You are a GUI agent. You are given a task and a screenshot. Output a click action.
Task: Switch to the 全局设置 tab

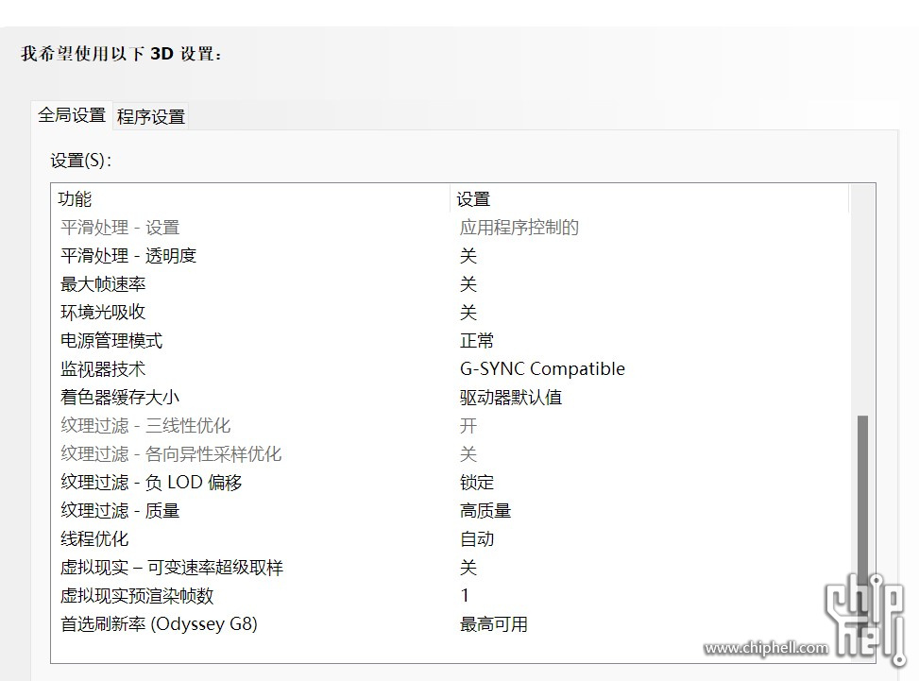(x=72, y=115)
